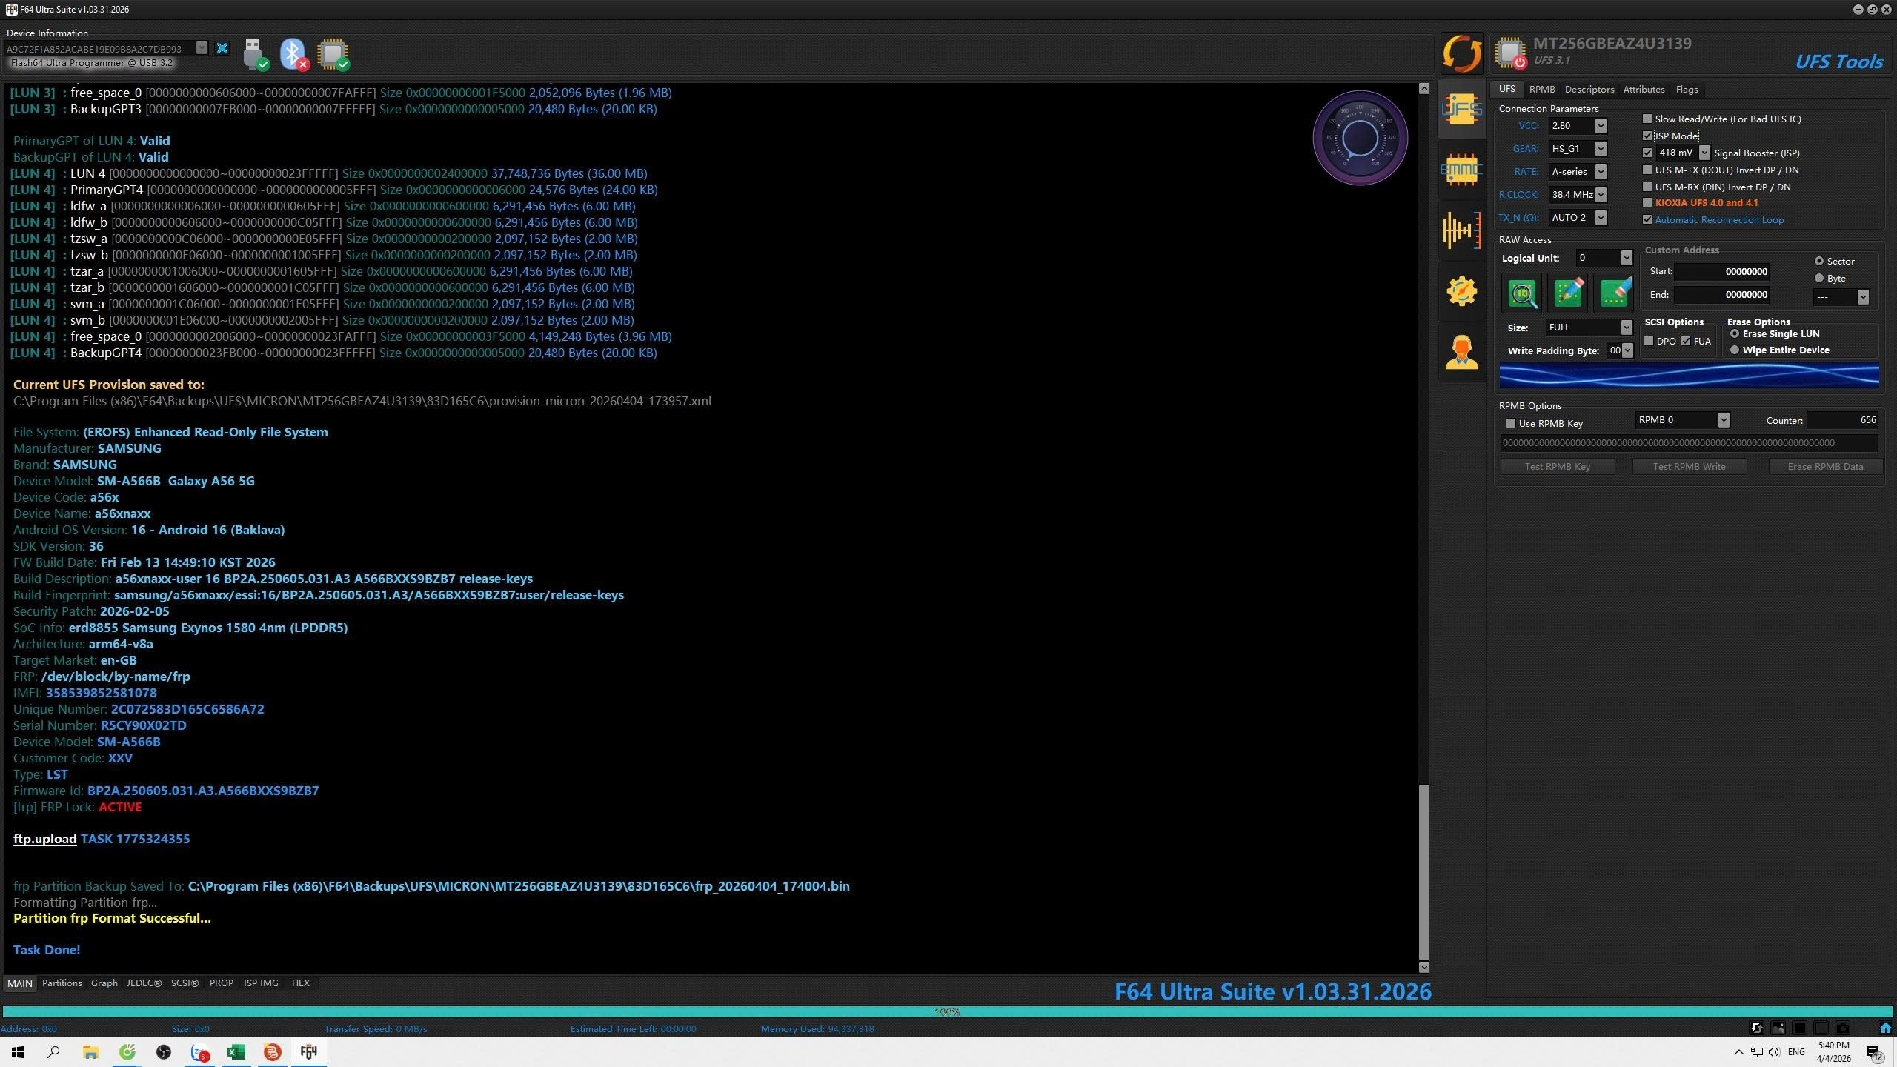Open the Partitions bottom tab
Viewport: 1897px width, 1067px height.
coord(62,983)
